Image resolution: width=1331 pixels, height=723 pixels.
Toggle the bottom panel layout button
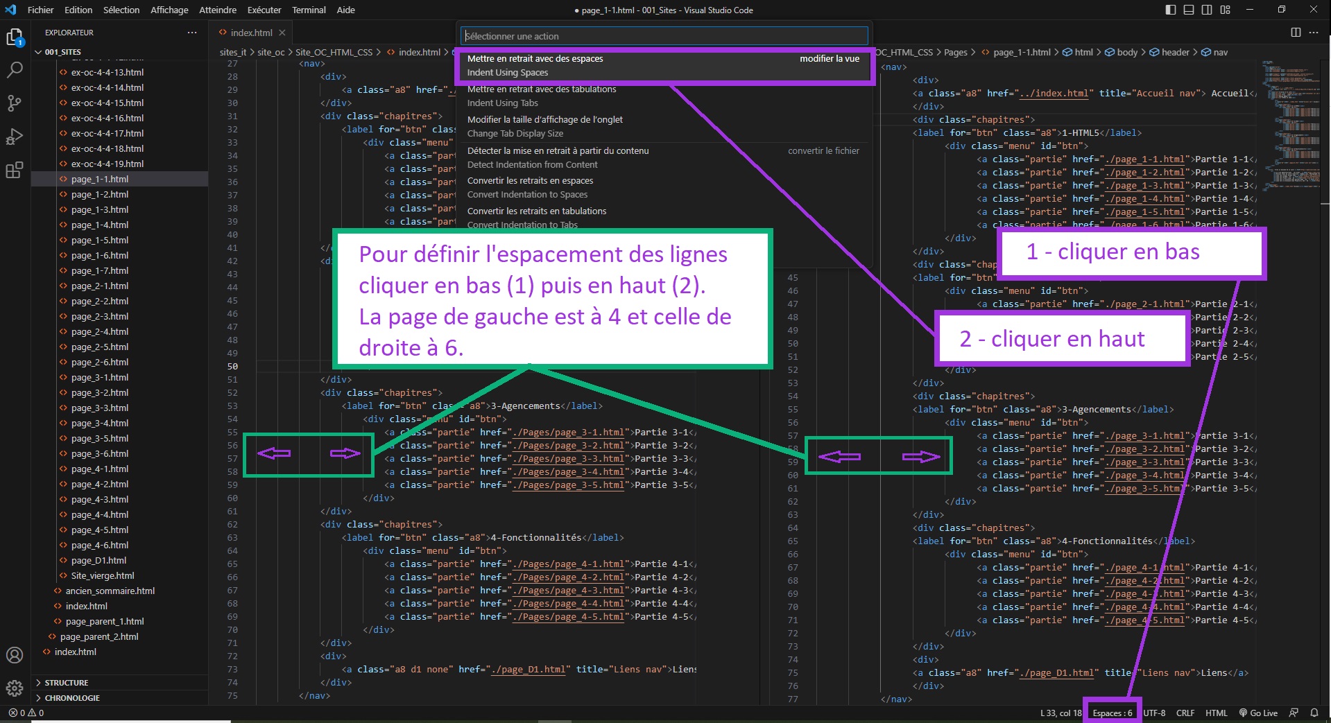tap(1189, 10)
